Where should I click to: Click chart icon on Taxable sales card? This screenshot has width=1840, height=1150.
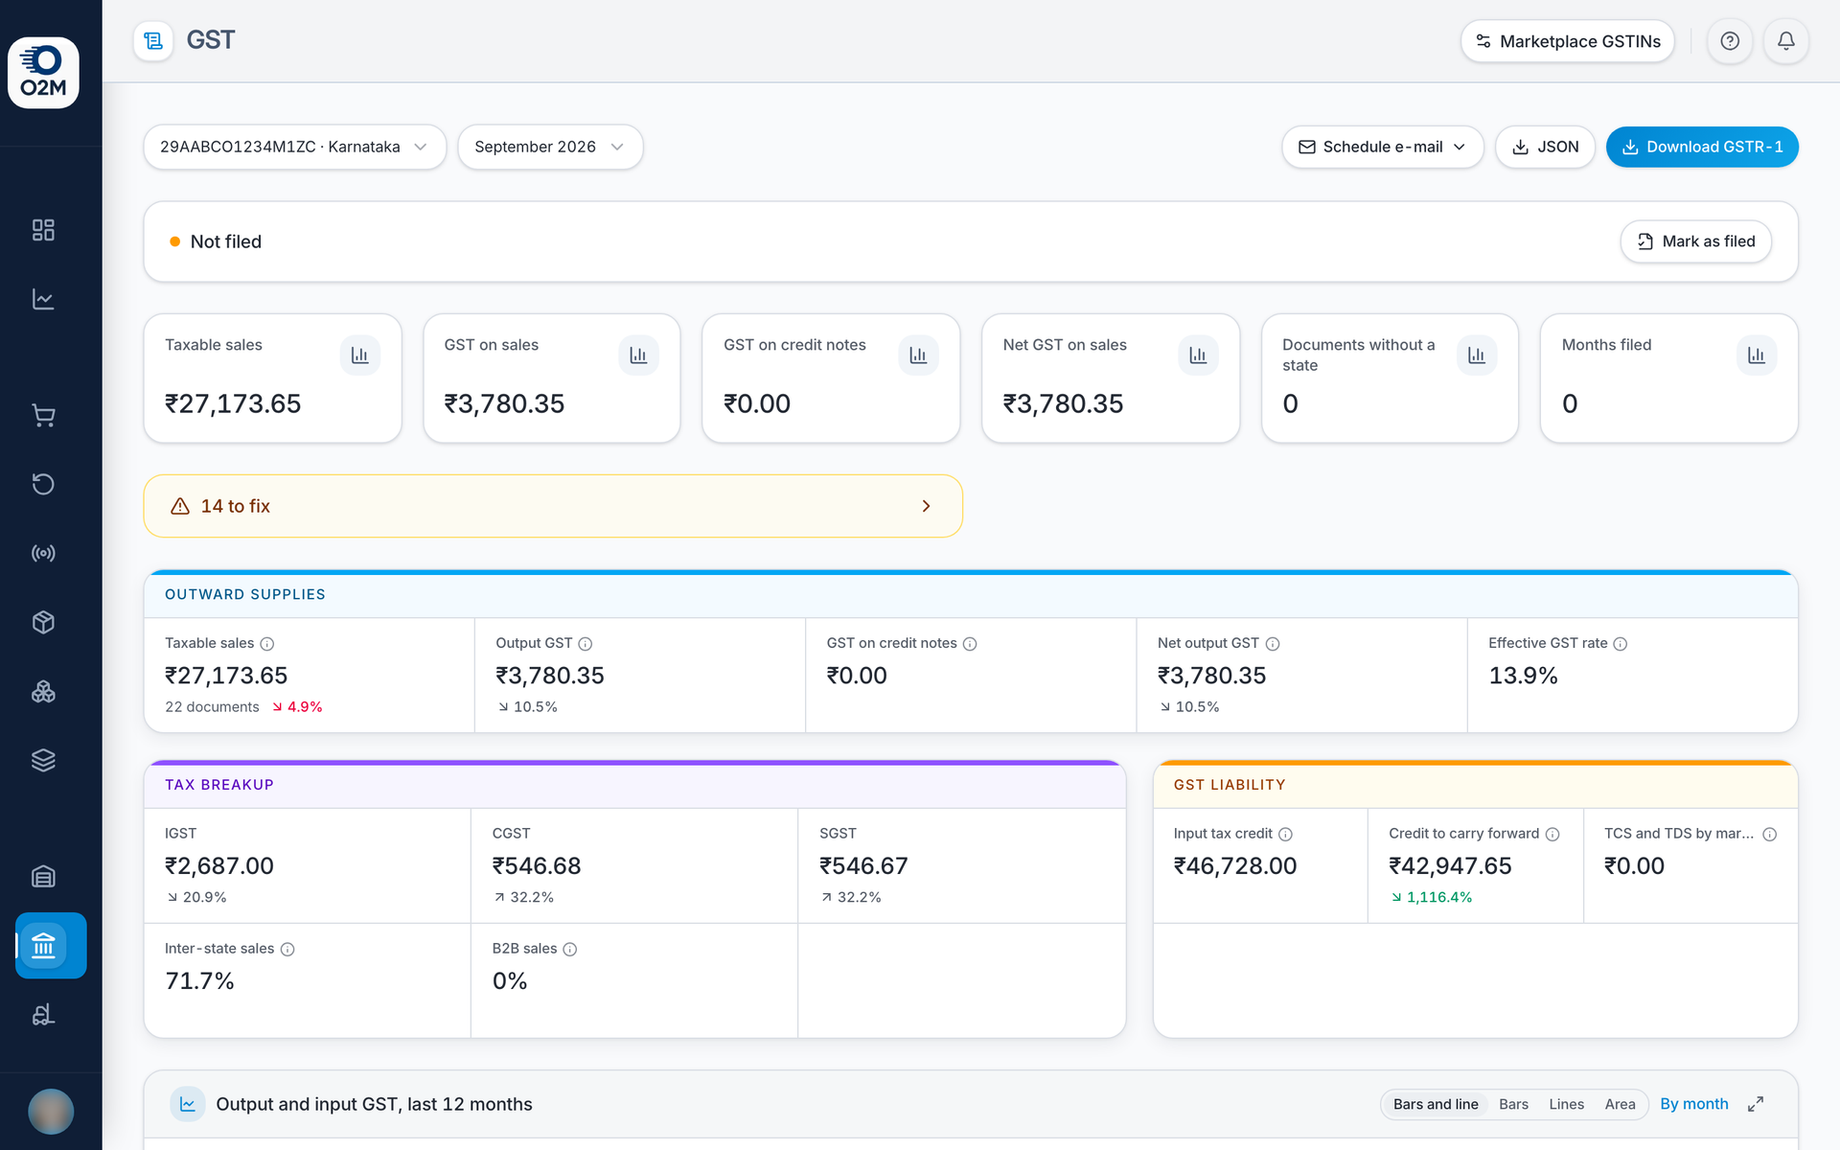[x=360, y=356]
